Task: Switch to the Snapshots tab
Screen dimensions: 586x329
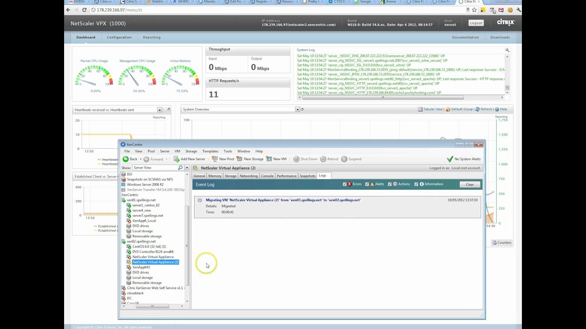Action: coord(308,176)
